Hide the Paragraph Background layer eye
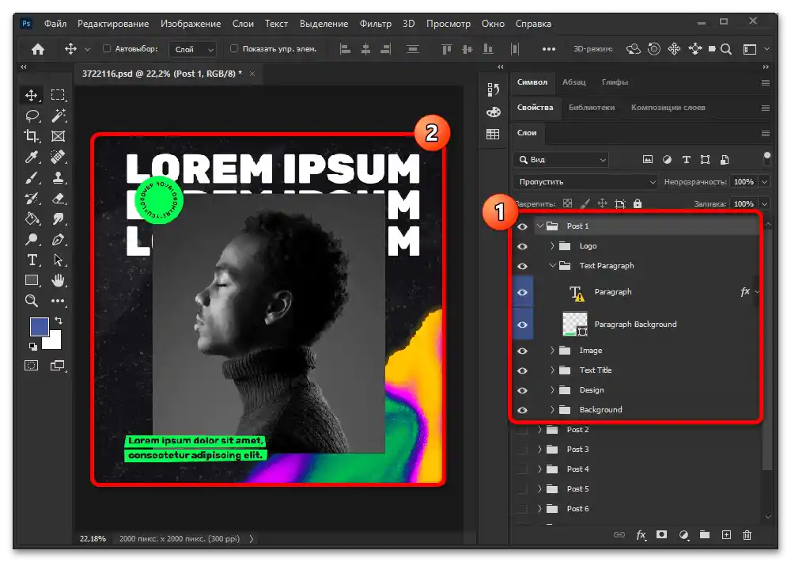Viewport: 791px width, 562px height. pos(522,325)
